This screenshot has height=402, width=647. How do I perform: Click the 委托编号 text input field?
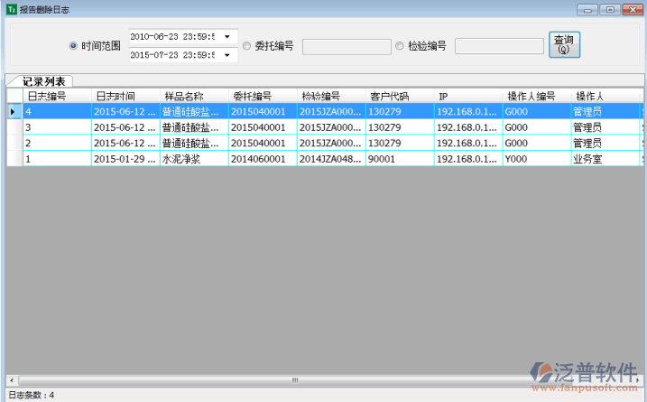(x=346, y=46)
